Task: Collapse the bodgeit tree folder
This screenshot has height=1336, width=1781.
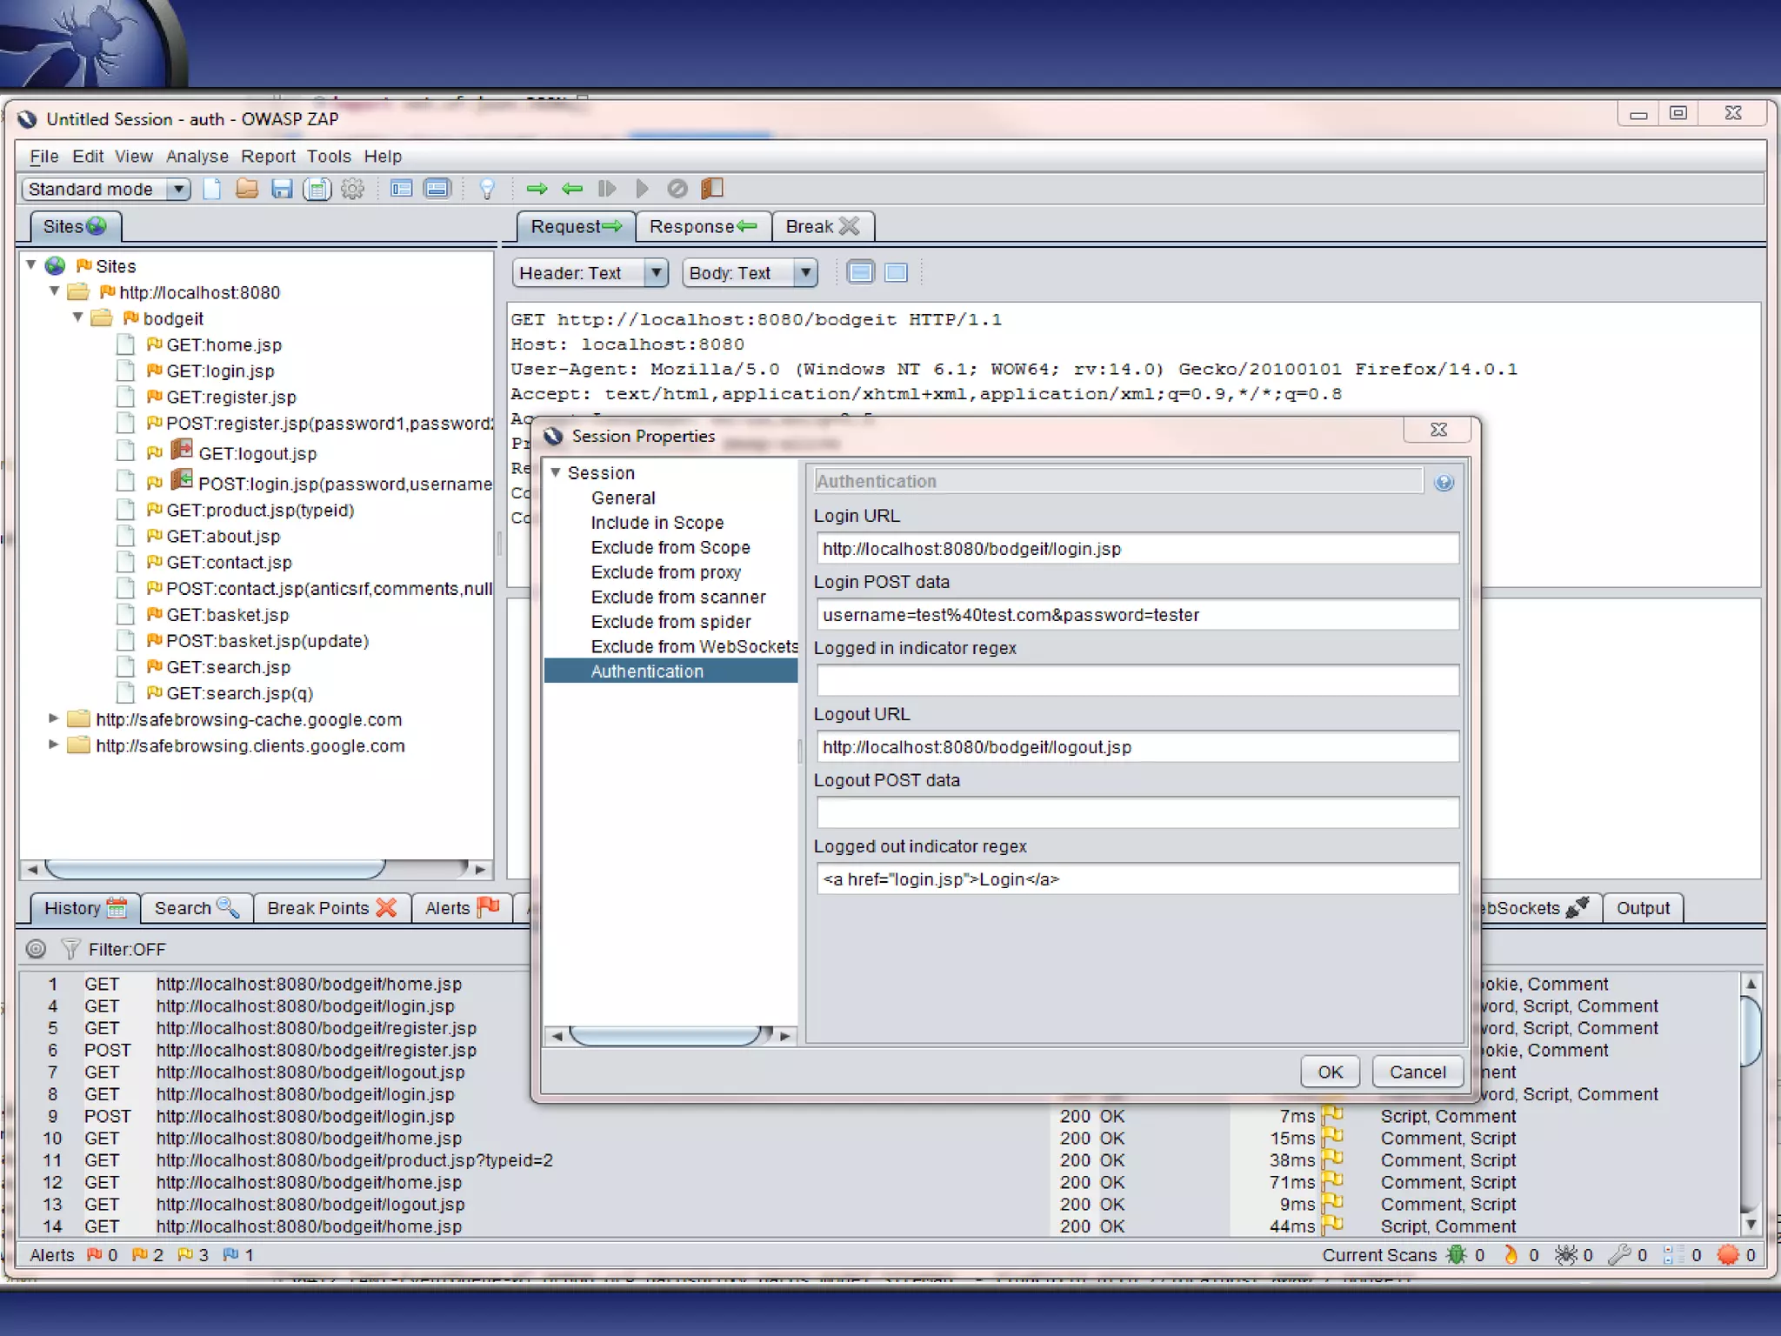Action: (78, 317)
